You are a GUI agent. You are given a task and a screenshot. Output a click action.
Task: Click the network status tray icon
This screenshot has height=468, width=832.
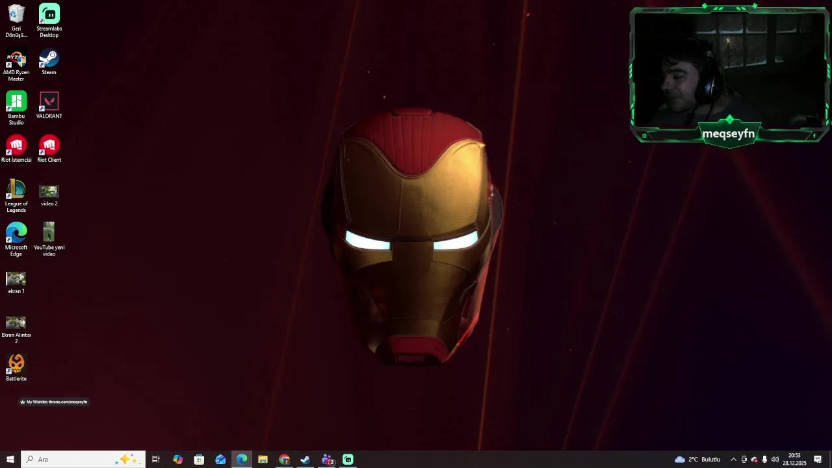(754, 460)
